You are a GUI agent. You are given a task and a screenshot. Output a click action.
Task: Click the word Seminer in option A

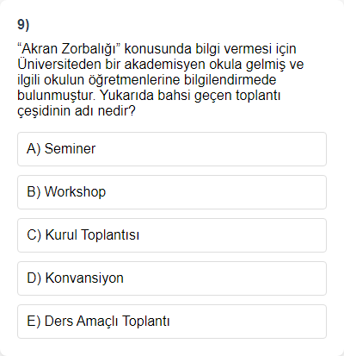70,149
